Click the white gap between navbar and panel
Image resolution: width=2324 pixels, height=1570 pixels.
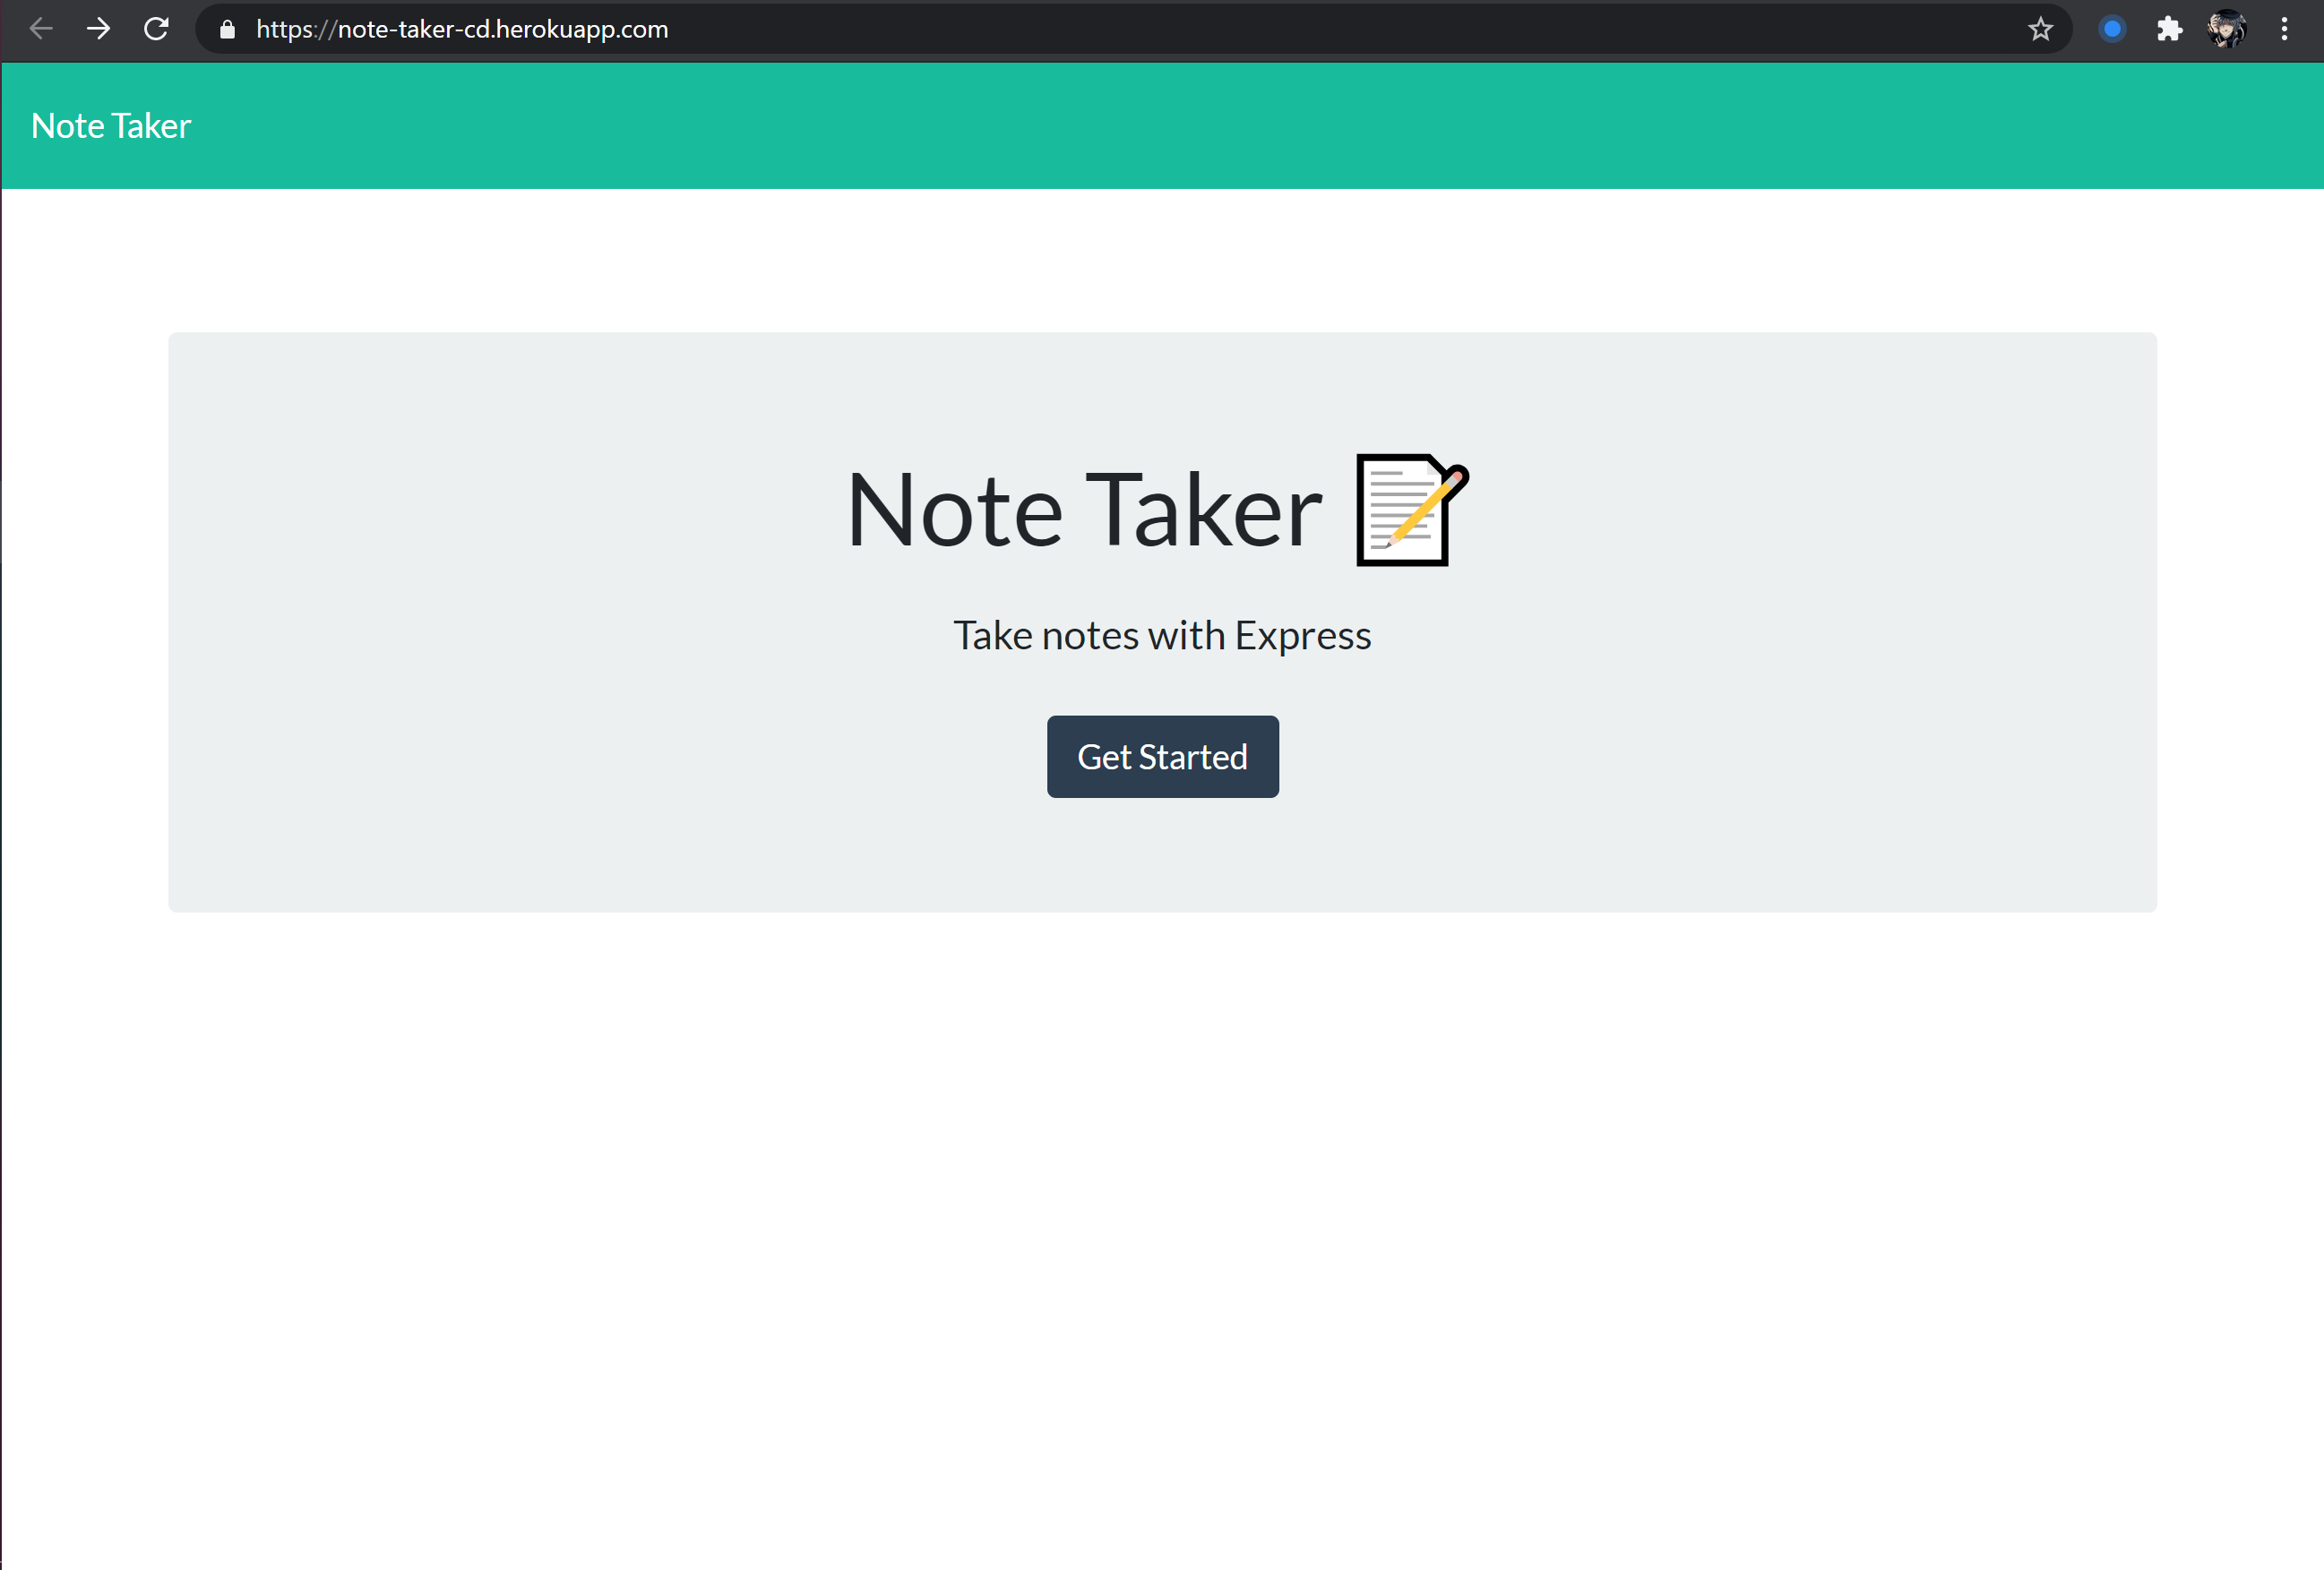point(1162,260)
